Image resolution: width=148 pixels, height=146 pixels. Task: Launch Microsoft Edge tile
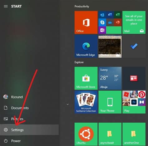tap(86, 46)
